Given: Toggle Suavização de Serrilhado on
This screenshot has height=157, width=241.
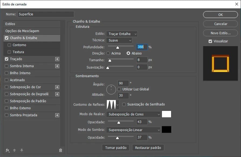Looking at the screenshot, I should (124, 104).
